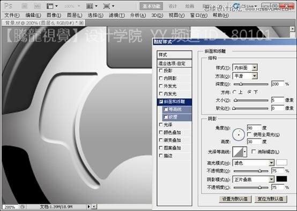Uncheck the 斜面和浮雕 checkbox
297x211 pixels.
(x=161, y=102)
